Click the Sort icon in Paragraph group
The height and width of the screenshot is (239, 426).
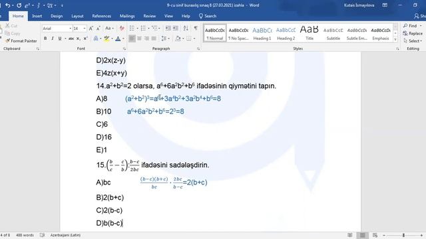tap(186, 28)
